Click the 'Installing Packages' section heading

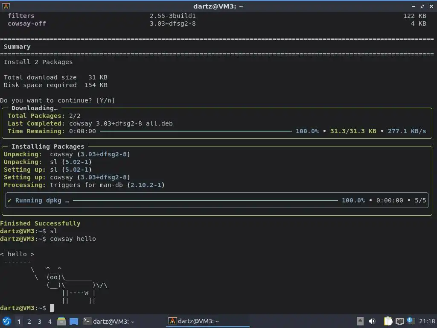click(x=48, y=146)
